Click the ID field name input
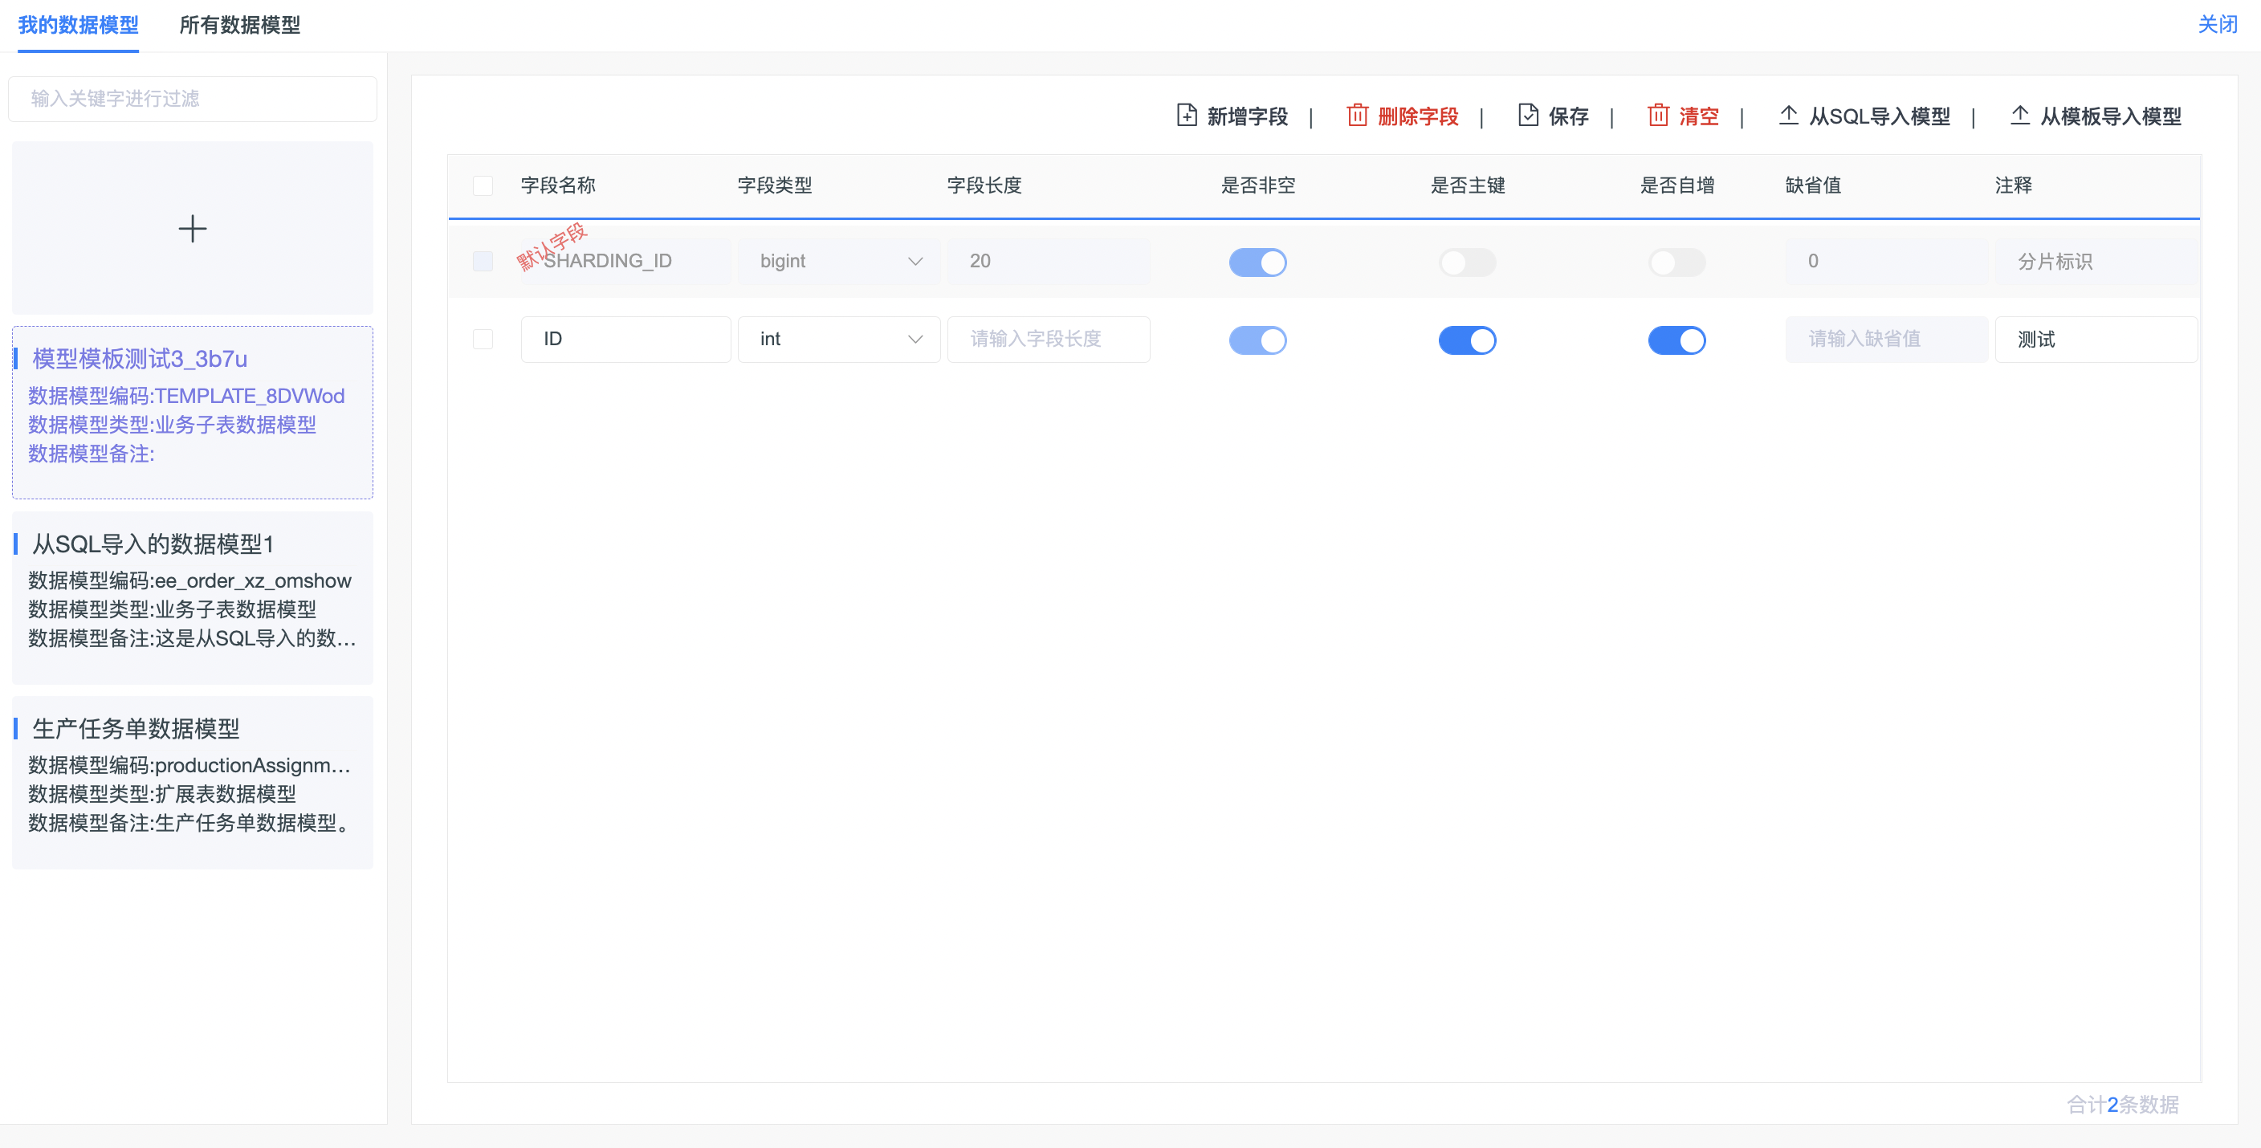2261x1148 pixels. tap(625, 339)
